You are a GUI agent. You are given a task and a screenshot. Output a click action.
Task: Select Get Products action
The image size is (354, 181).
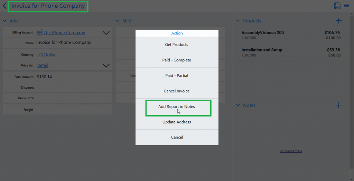pyautogui.click(x=177, y=45)
